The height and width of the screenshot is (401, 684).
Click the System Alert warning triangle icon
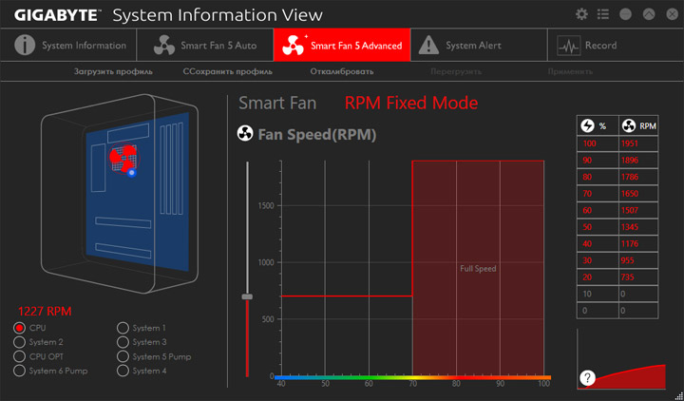tap(428, 45)
